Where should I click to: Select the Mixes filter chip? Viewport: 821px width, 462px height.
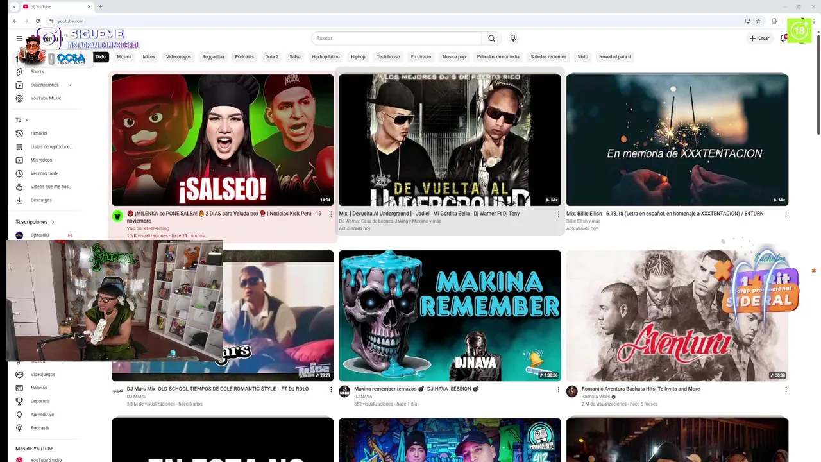(x=149, y=56)
